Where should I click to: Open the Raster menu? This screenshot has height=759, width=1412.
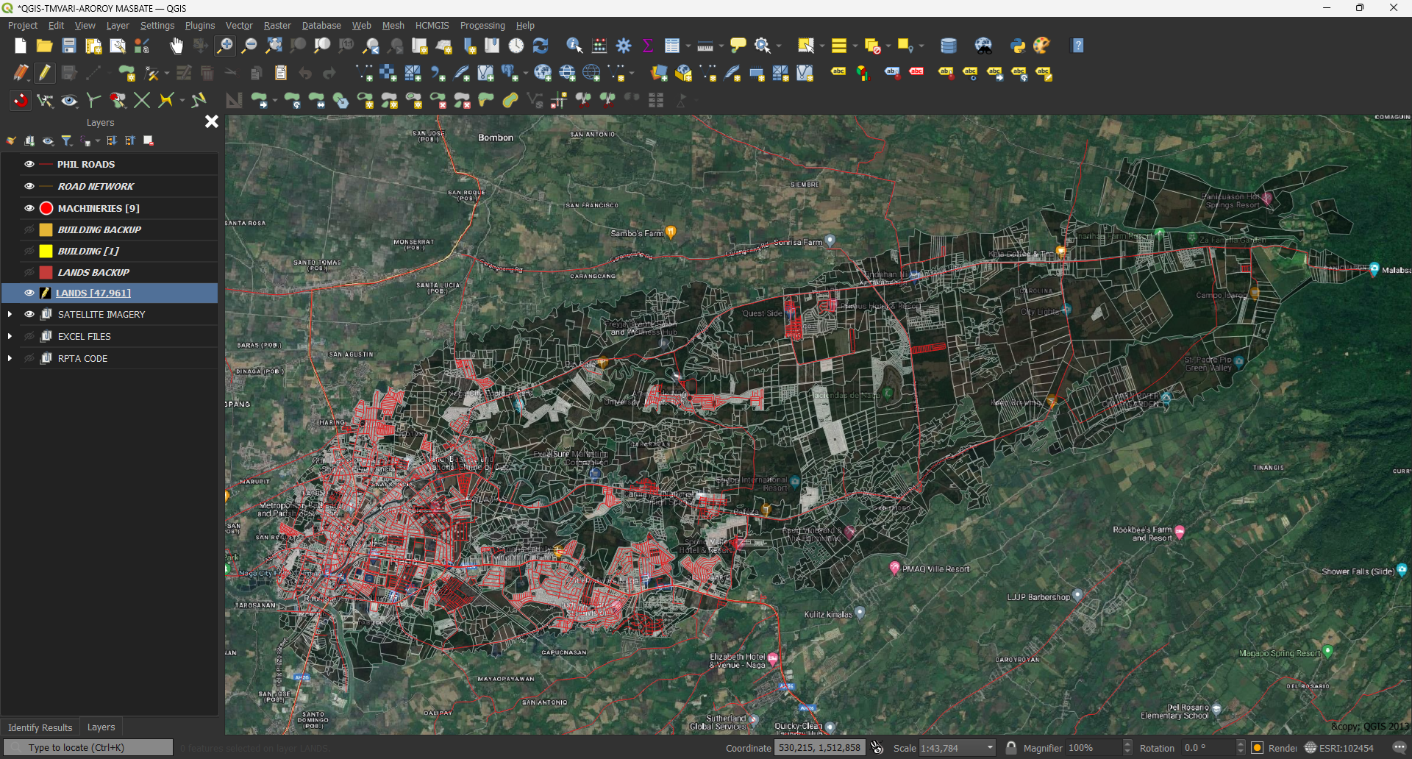[x=277, y=25]
